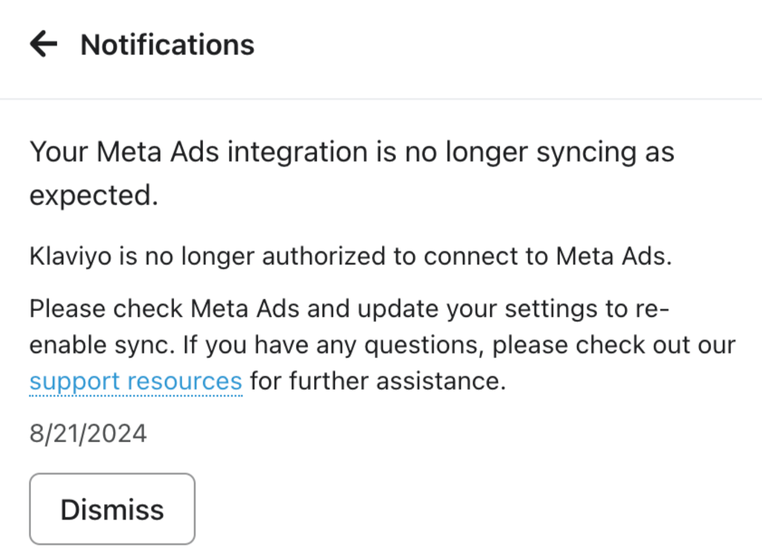Click the "Please check Meta Ads" paragraph
The image size is (762, 559).
click(348, 309)
